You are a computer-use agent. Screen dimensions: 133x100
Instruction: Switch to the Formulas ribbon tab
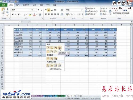[x=34, y=5]
